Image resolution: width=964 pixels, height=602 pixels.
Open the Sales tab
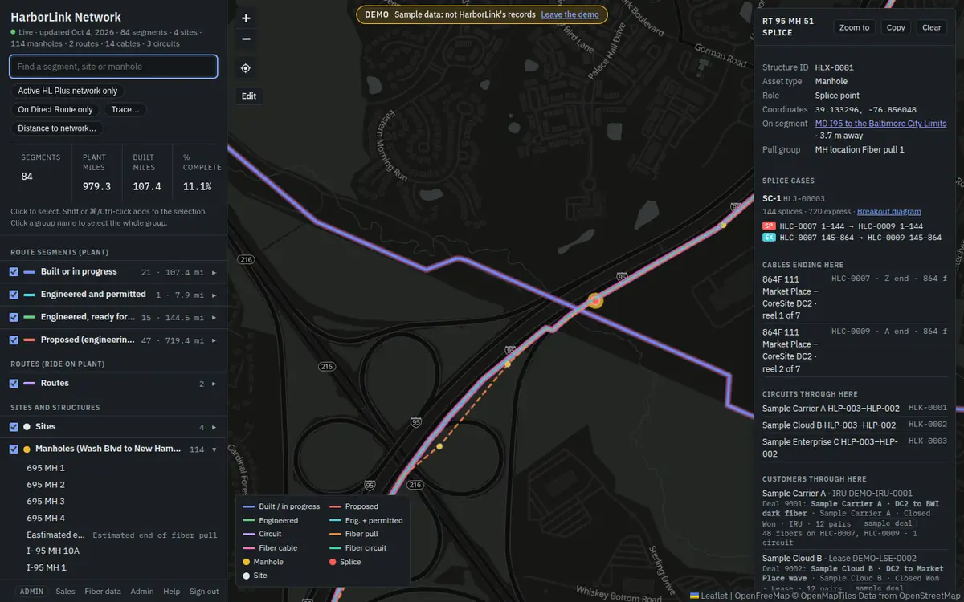(x=65, y=592)
